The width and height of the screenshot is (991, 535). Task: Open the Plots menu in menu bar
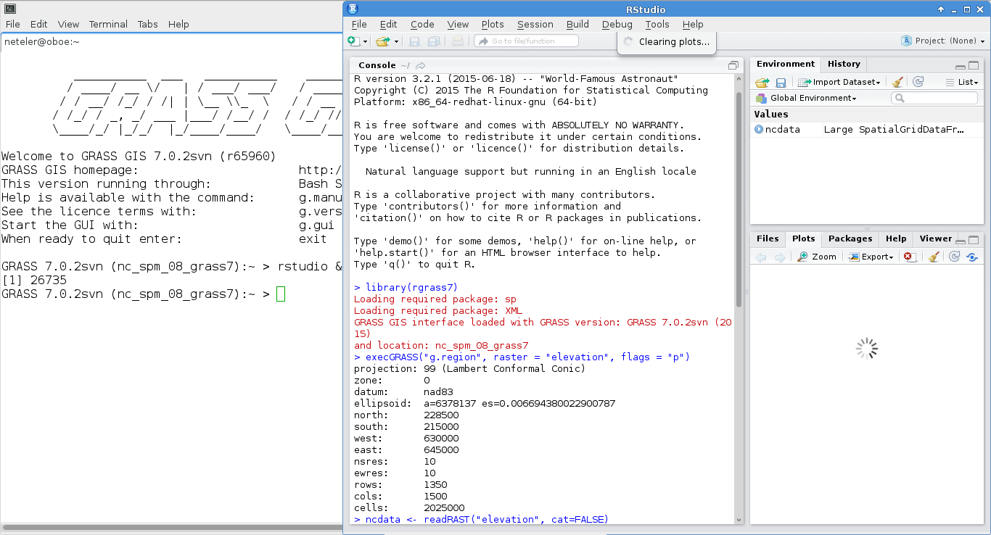[x=493, y=24]
